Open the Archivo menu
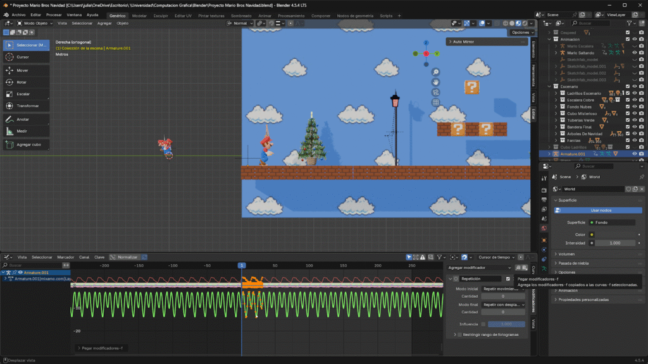648x364 pixels. pyautogui.click(x=18, y=15)
